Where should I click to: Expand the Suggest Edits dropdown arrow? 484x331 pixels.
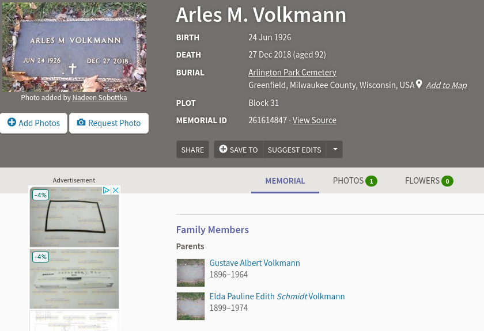coord(335,149)
